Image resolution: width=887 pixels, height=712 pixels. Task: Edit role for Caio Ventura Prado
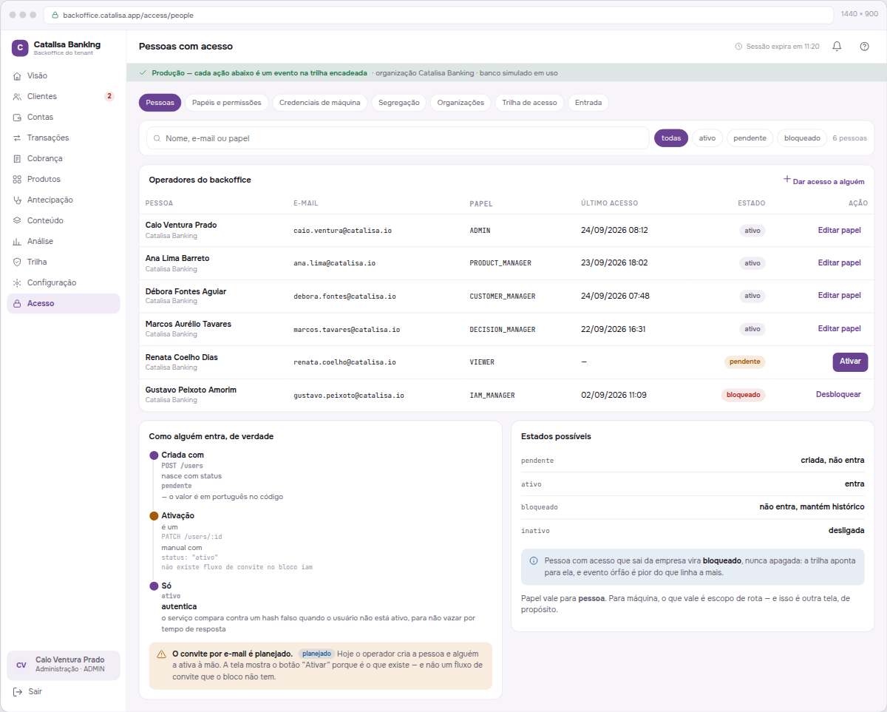coord(840,231)
